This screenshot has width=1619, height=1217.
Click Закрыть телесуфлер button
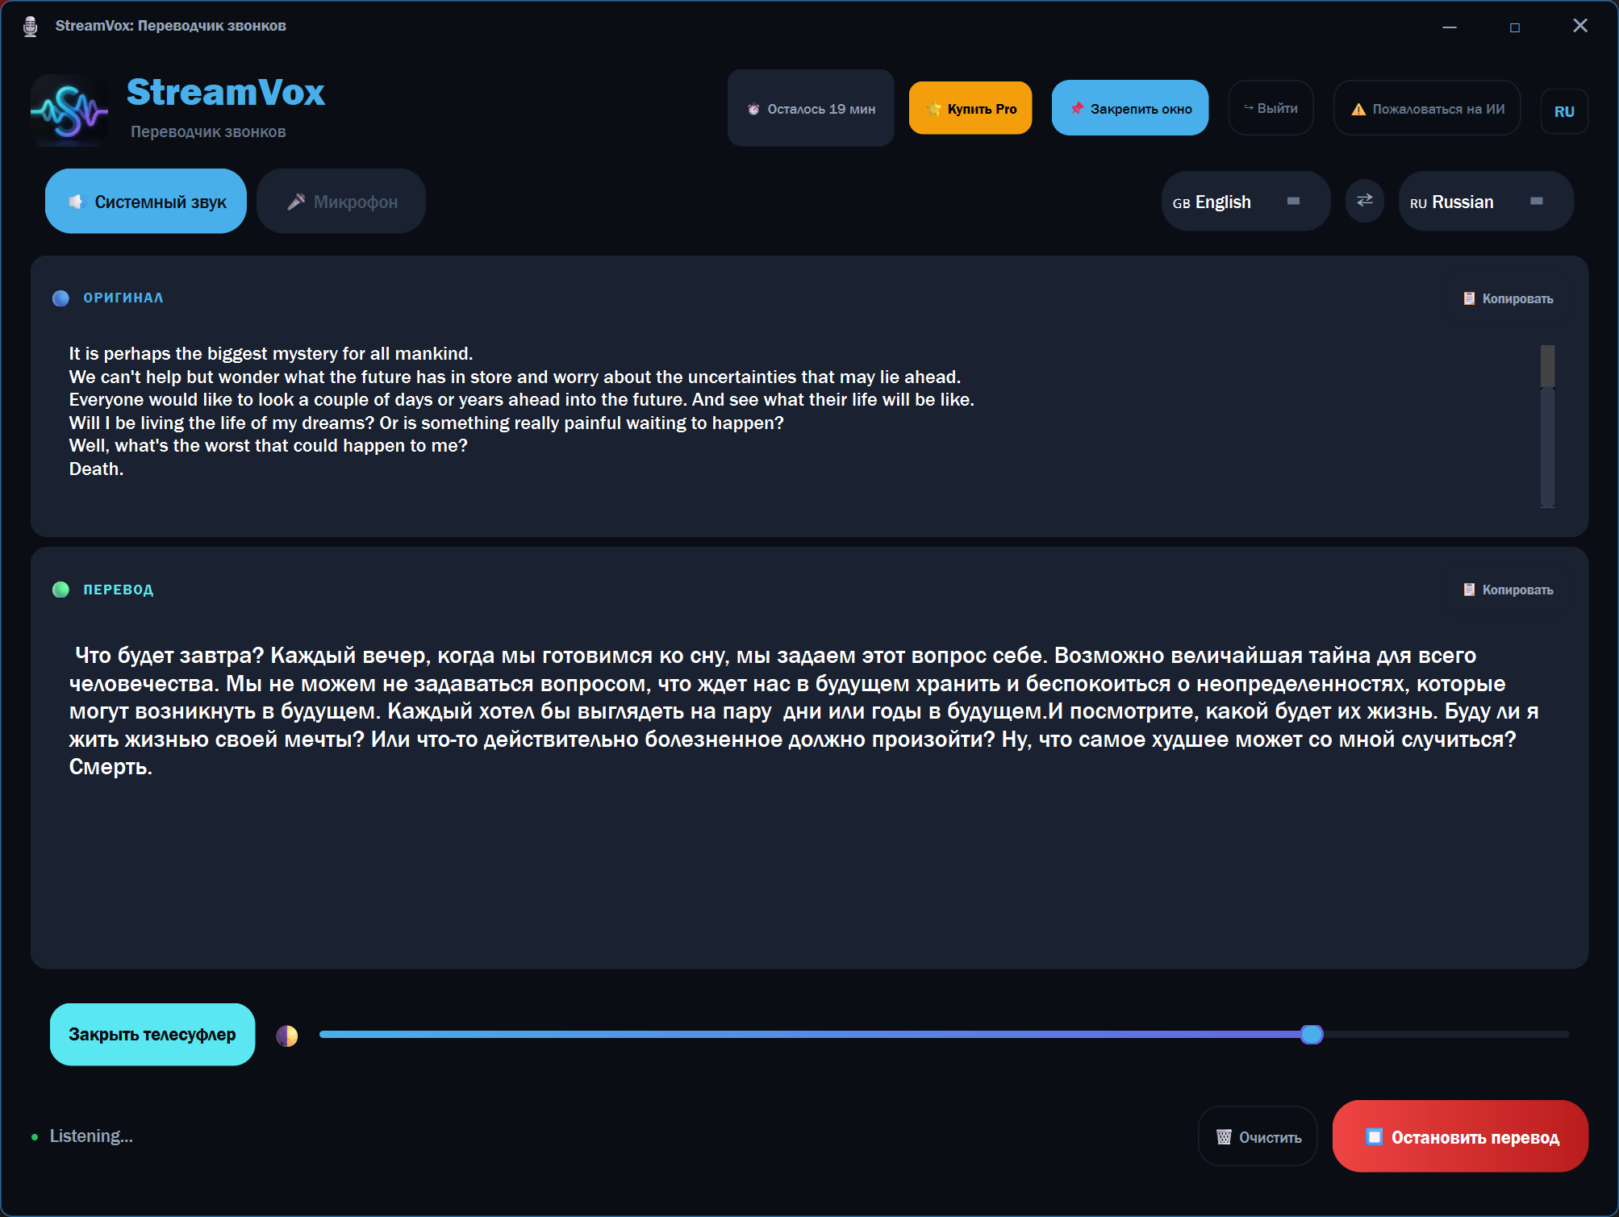tap(152, 1034)
